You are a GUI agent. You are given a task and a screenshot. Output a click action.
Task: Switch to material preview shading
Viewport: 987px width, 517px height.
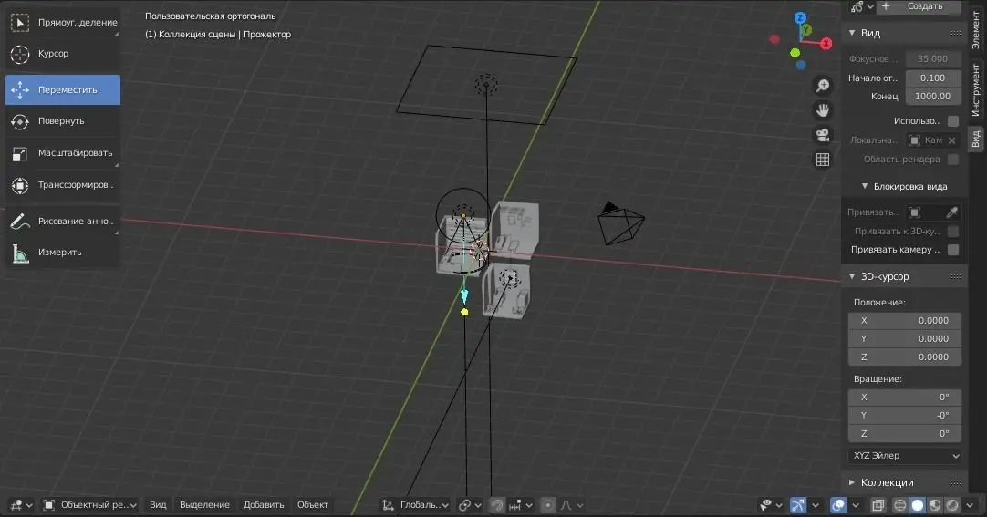coord(935,505)
